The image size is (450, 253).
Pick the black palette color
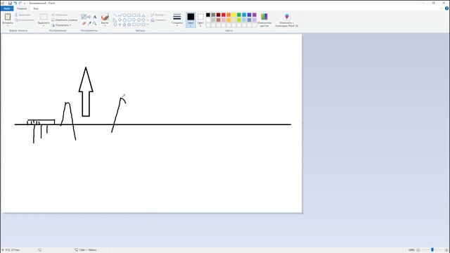[x=208, y=15]
